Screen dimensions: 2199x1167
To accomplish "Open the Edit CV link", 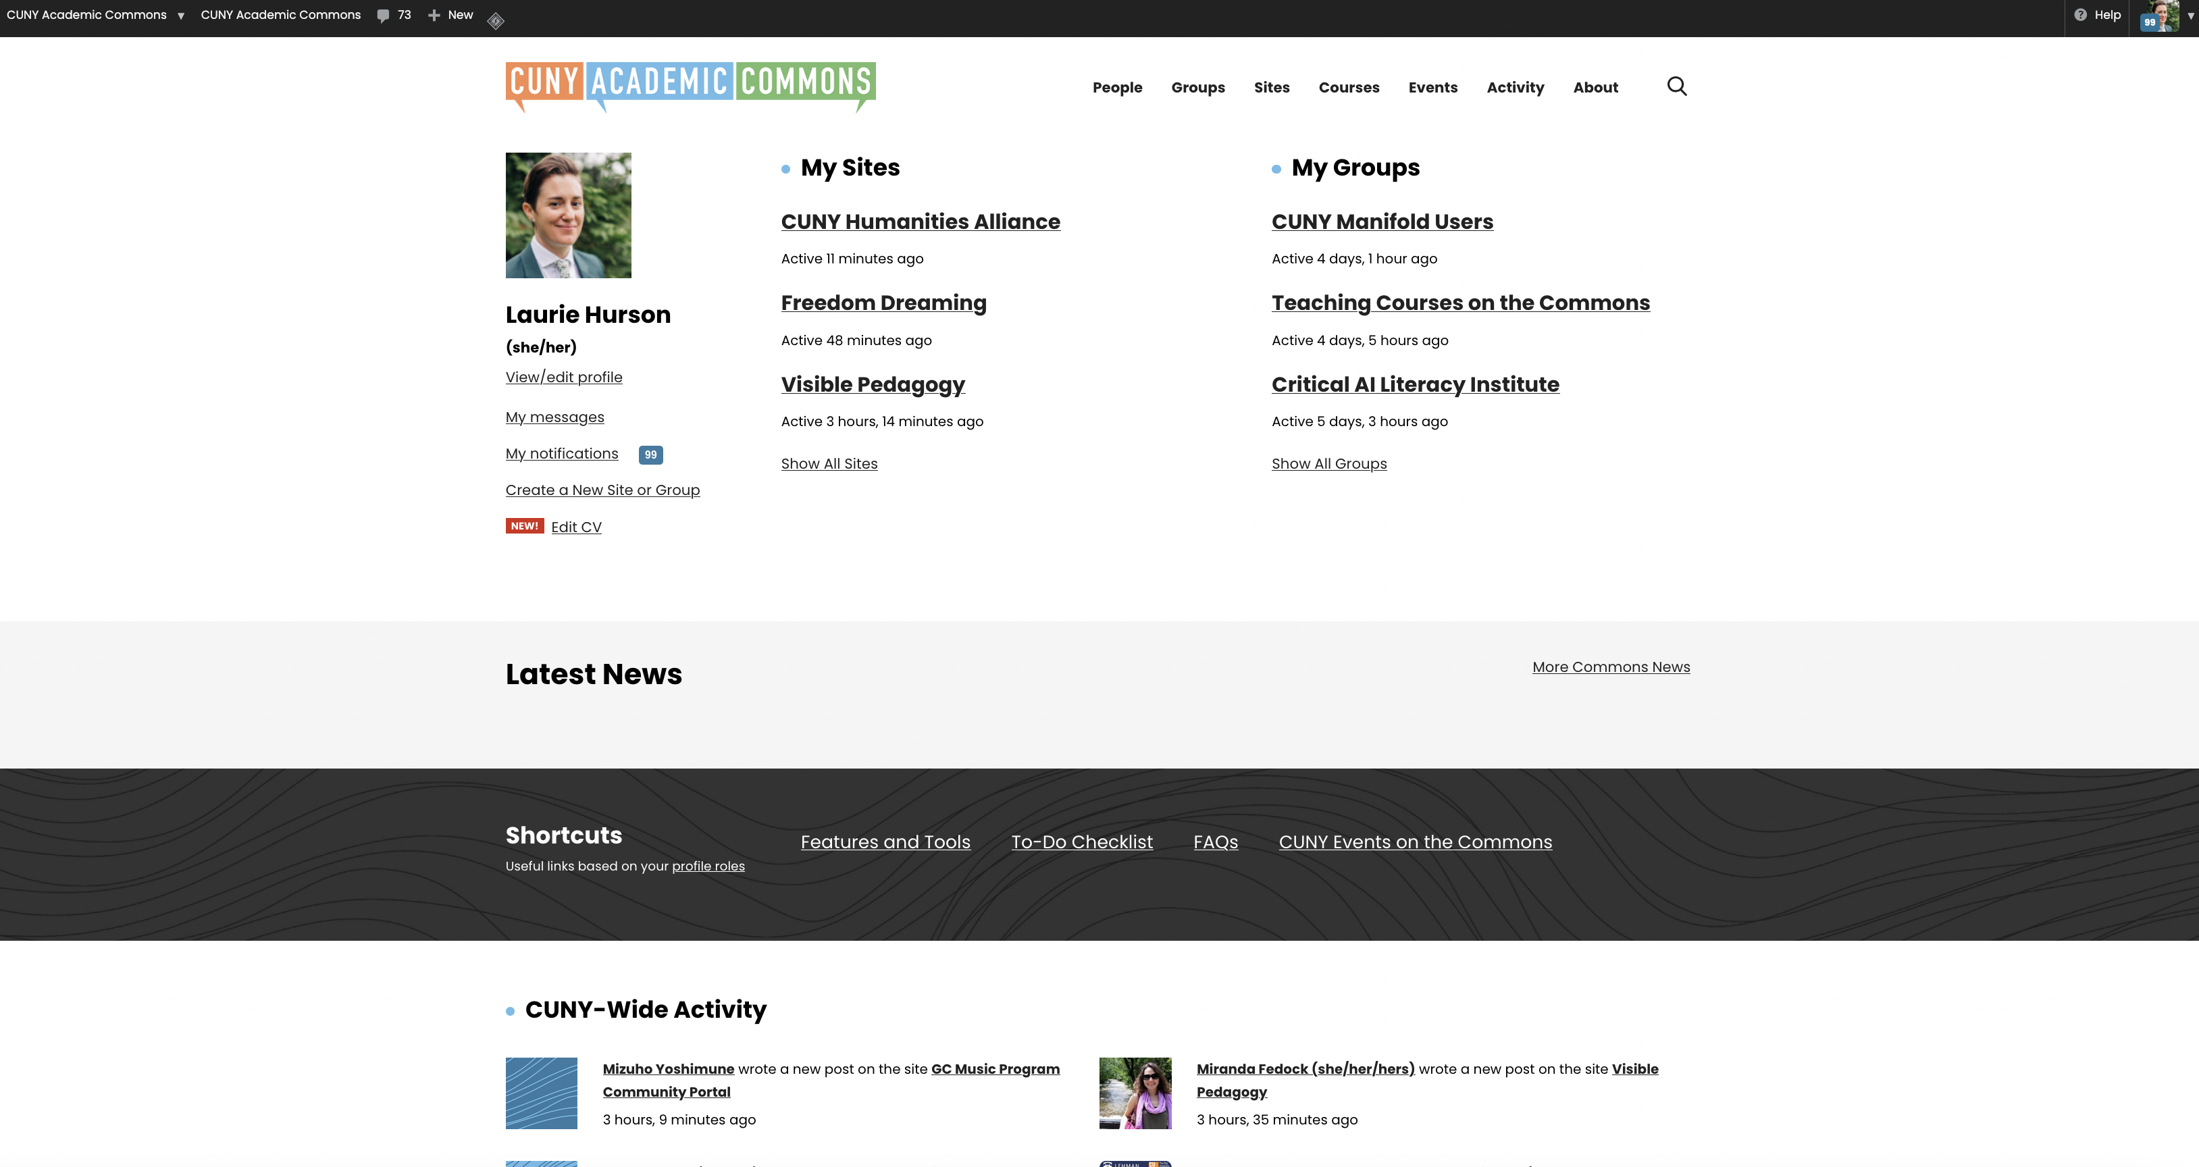I will click(x=576, y=527).
